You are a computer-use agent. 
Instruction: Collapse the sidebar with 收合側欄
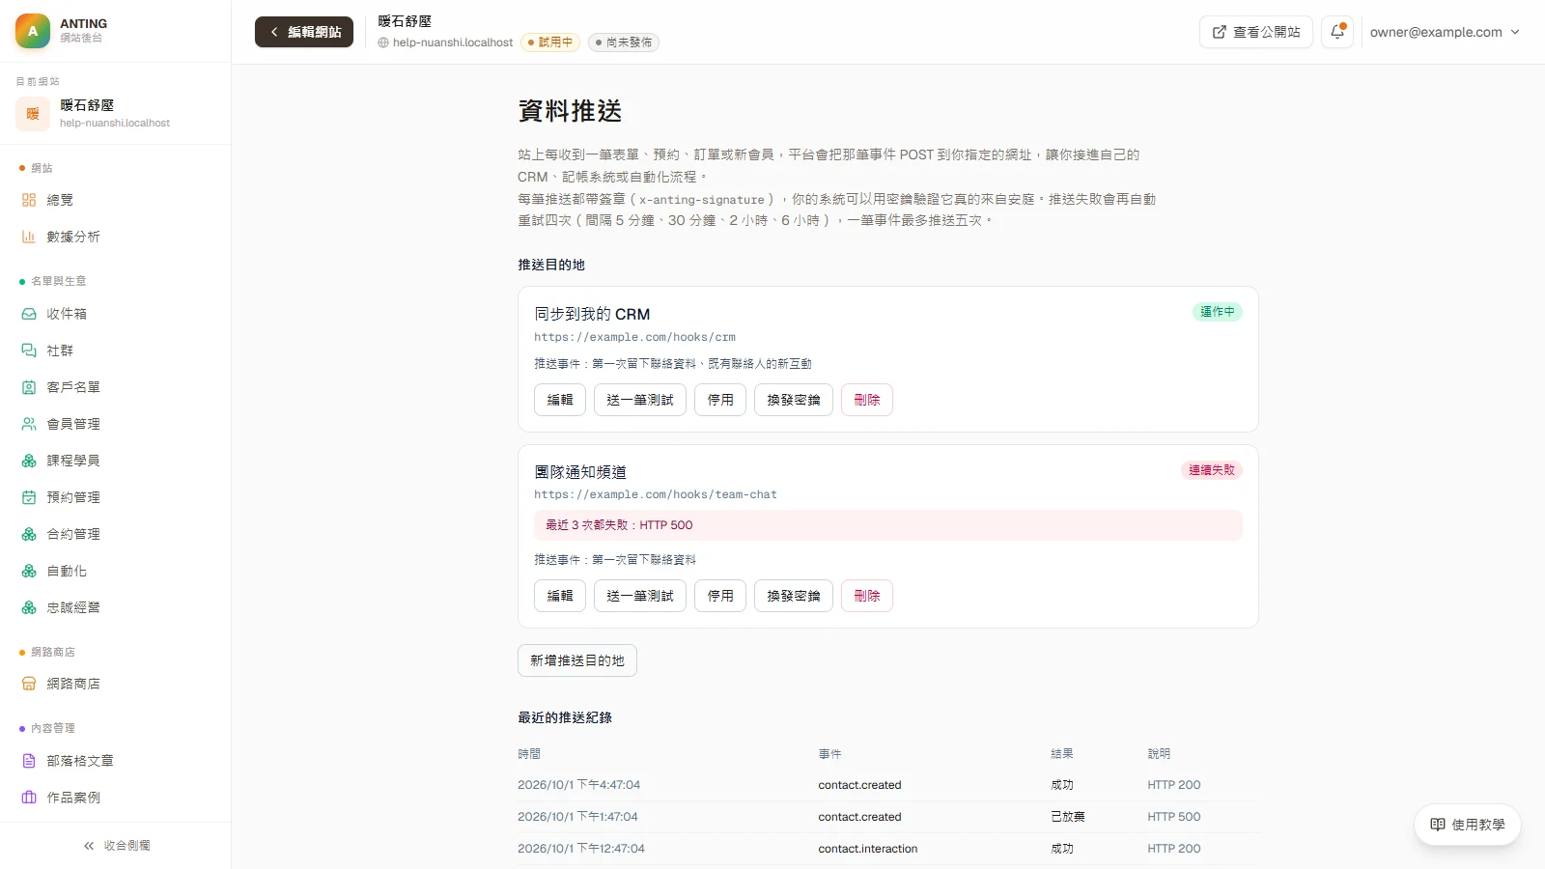click(x=116, y=846)
